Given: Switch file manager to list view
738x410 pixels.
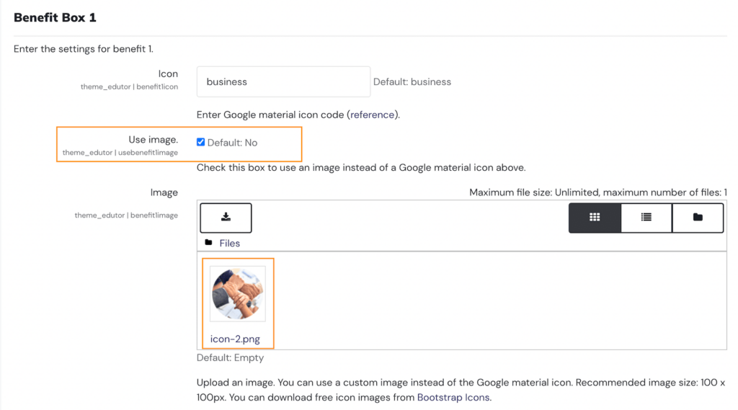Looking at the screenshot, I should [x=646, y=218].
